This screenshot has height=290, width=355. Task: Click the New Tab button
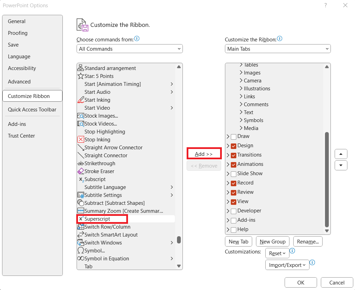tap(238, 241)
